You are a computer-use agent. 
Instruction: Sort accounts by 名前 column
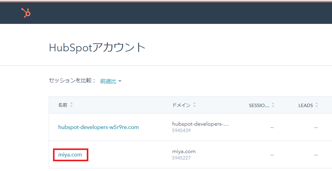coord(71,105)
